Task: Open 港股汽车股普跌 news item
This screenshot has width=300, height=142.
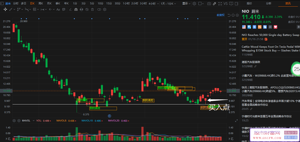Action: point(251,62)
